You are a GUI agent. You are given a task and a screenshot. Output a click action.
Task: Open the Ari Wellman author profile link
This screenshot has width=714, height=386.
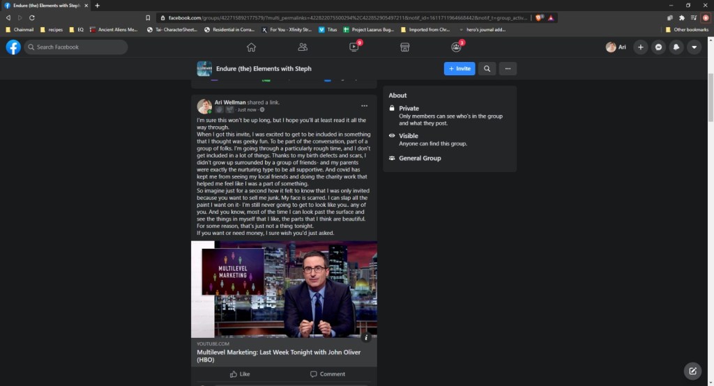[229, 102]
